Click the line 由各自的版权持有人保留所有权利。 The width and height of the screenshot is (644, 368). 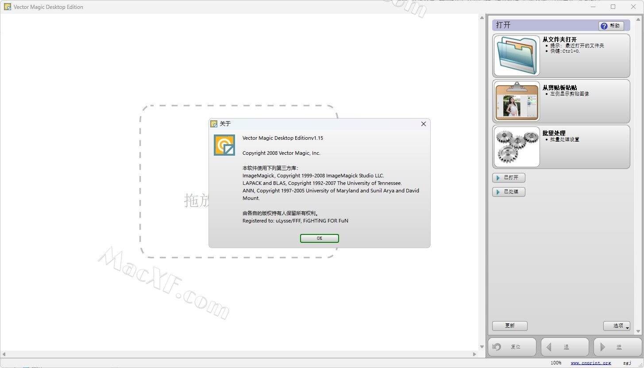(x=281, y=213)
